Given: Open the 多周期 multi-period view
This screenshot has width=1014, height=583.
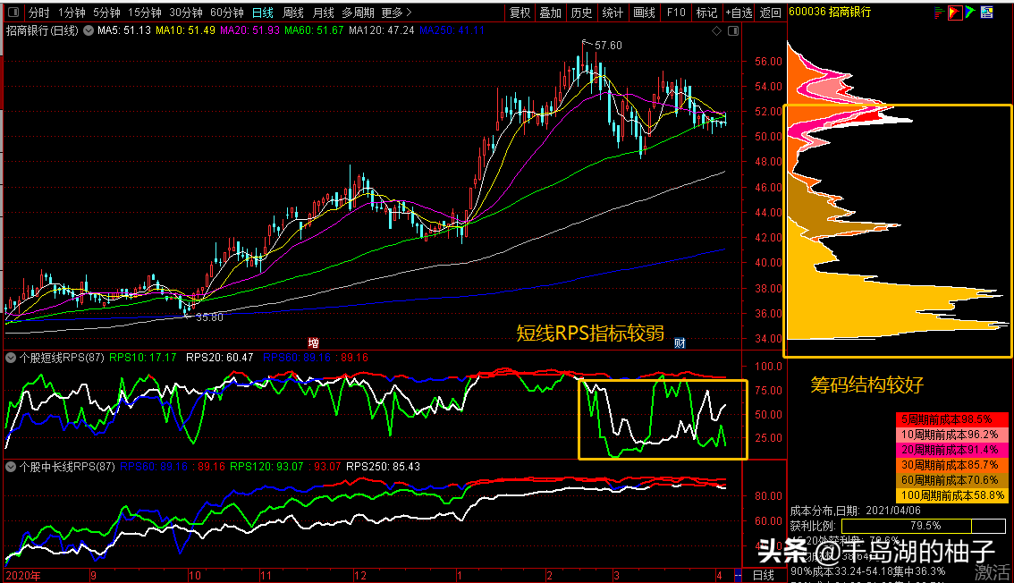Looking at the screenshot, I should point(359,13).
